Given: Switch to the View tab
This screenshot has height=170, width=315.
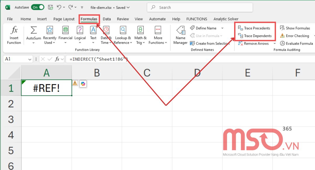Looking at the screenshot, I should (139, 19).
